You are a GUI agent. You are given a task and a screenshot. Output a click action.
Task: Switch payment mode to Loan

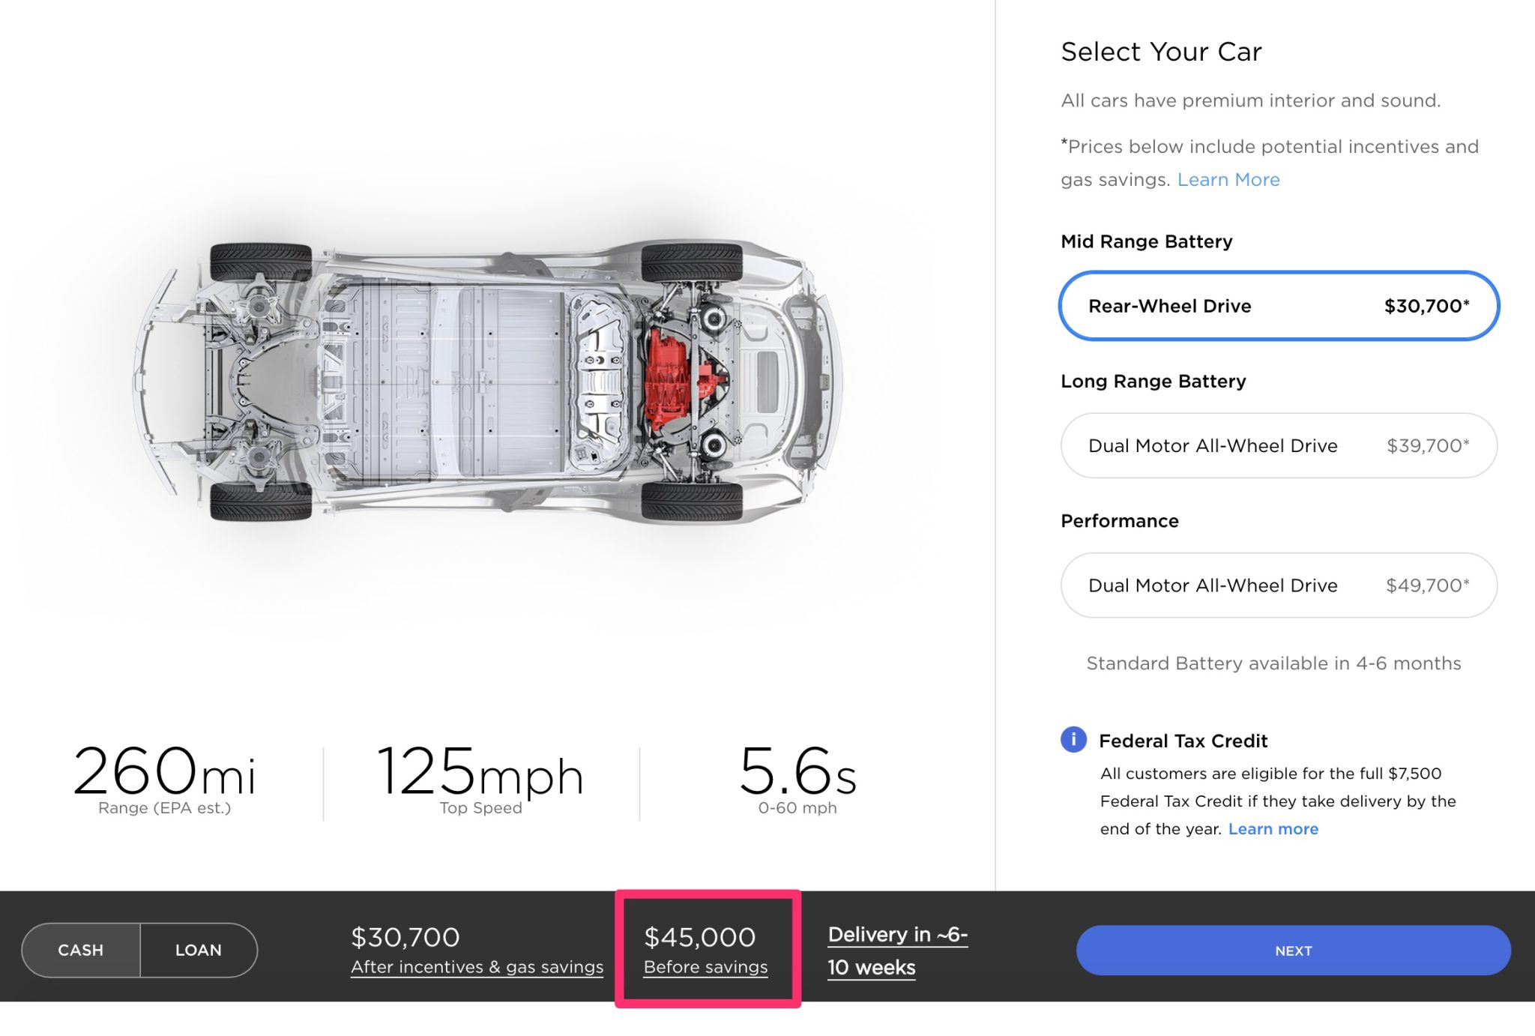pyautogui.click(x=199, y=950)
